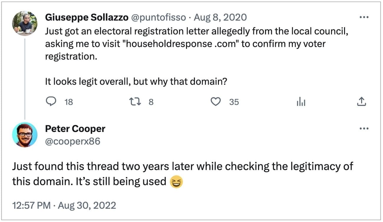Open Giuseppe Sollazzo's profile photo

point(25,23)
